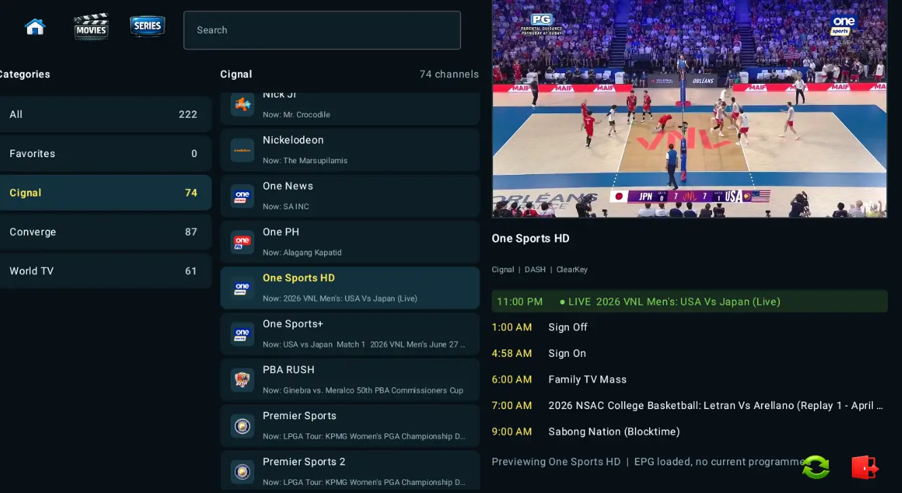Viewport: 902px width, 493px height.
Task: Click the Previewing One Sports HD status text
Action: point(648,462)
